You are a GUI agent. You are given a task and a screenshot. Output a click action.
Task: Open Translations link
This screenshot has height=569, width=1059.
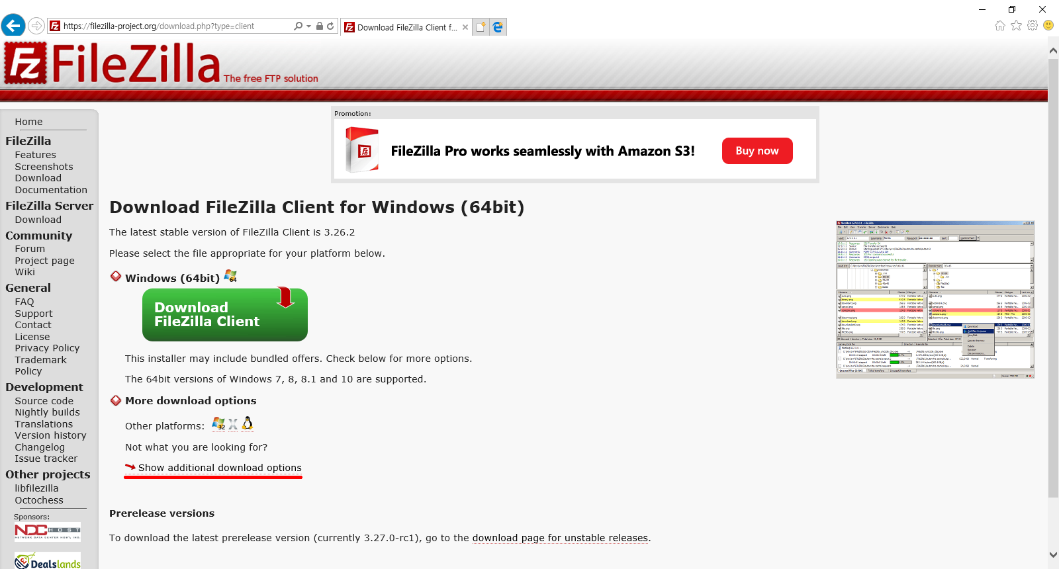pyautogui.click(x=44, y=424)
